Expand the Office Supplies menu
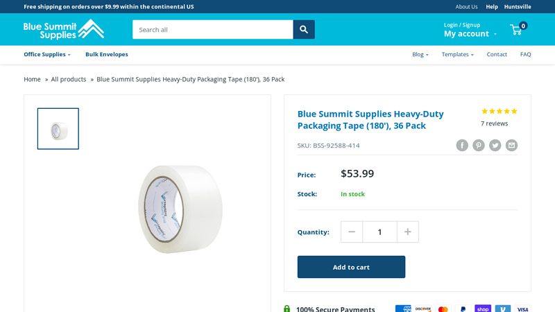 (47, 54)
